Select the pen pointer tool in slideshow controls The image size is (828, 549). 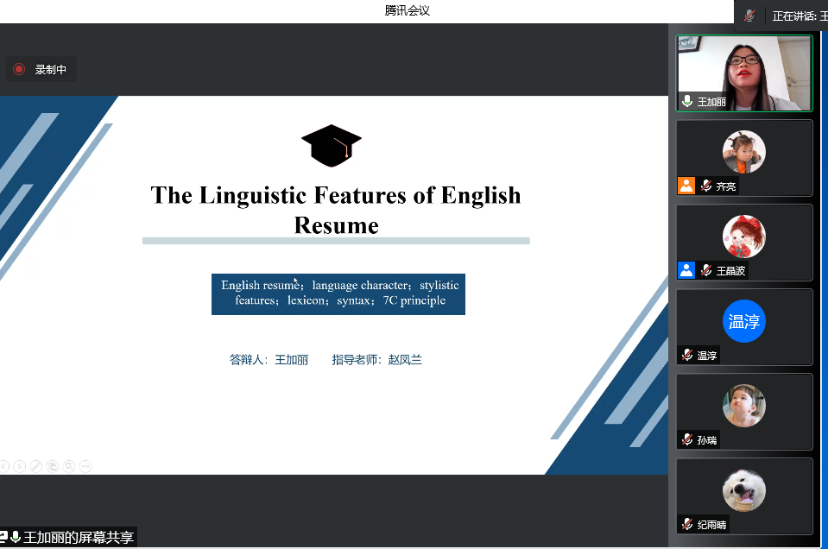[x=36, y=467]
